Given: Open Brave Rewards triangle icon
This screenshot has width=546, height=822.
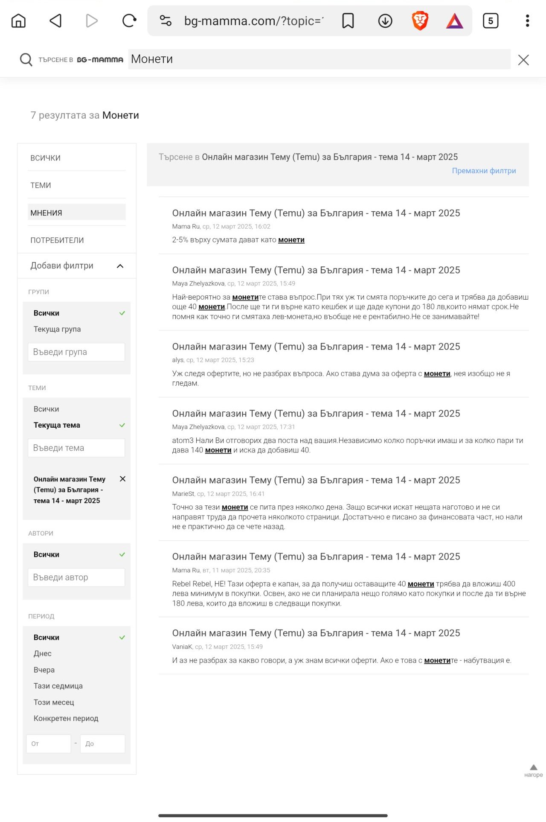Looking at the screenshot, I should pos(454,20).
